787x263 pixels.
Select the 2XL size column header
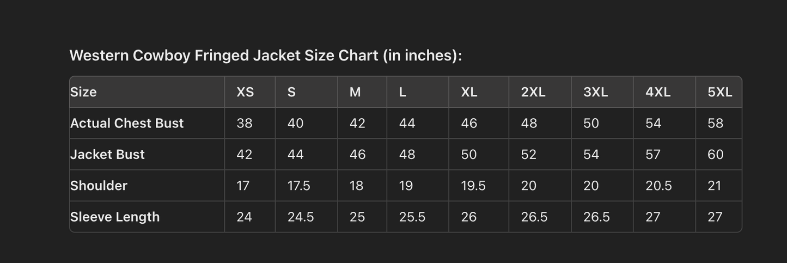(533, 92)
